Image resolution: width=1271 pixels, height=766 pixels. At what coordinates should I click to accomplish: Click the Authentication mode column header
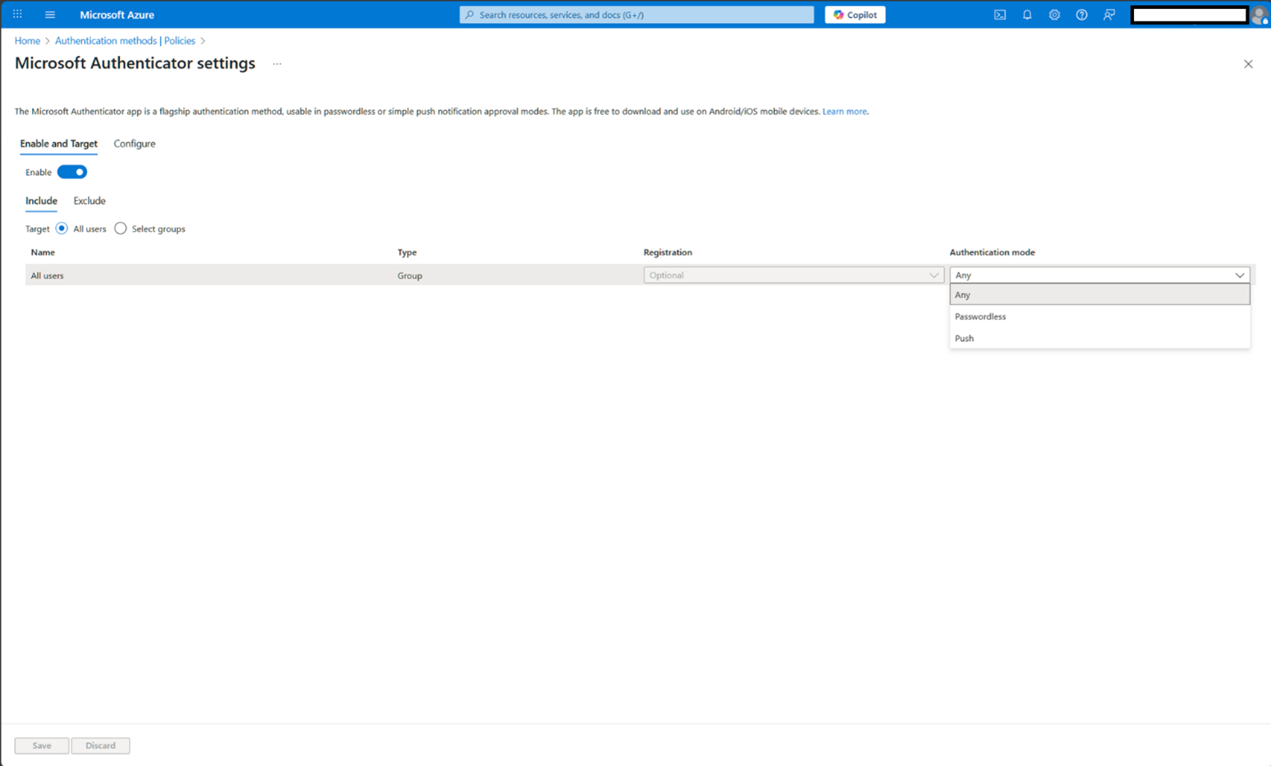coord(992,252)
